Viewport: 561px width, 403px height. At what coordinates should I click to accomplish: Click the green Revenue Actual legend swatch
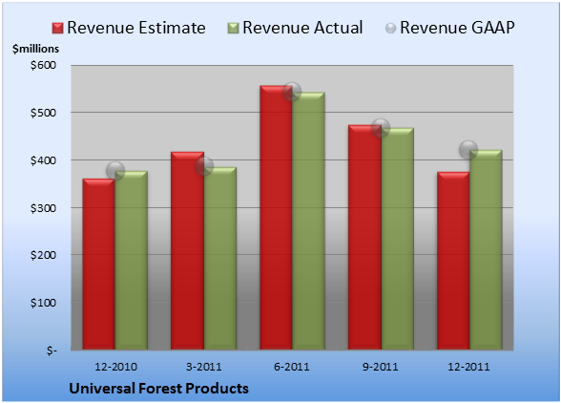[x=233, y=29]
